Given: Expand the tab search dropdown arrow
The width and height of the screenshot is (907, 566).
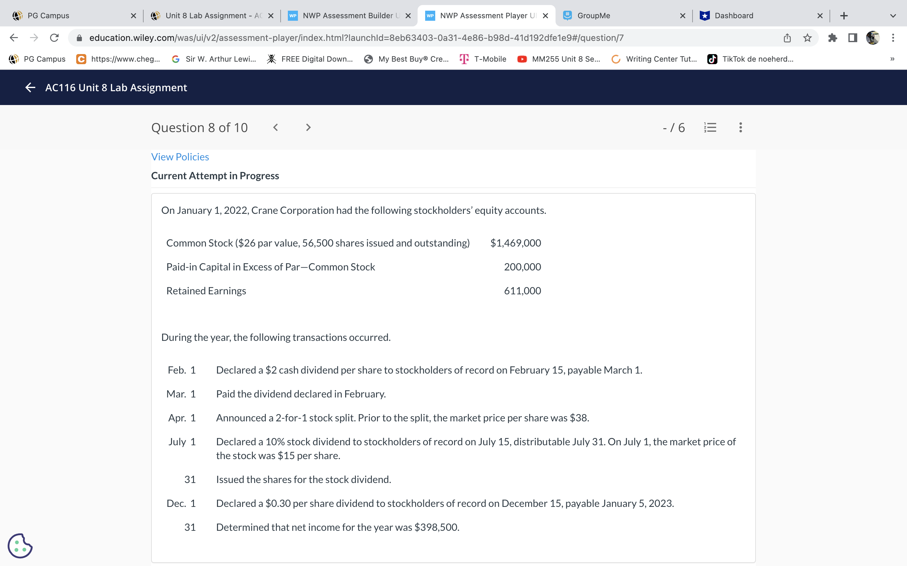Looking at the screenshot, I should [x=893, y=16].
